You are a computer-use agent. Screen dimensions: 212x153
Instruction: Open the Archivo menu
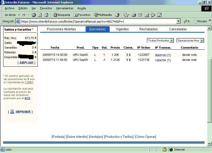tap(10, 8)
